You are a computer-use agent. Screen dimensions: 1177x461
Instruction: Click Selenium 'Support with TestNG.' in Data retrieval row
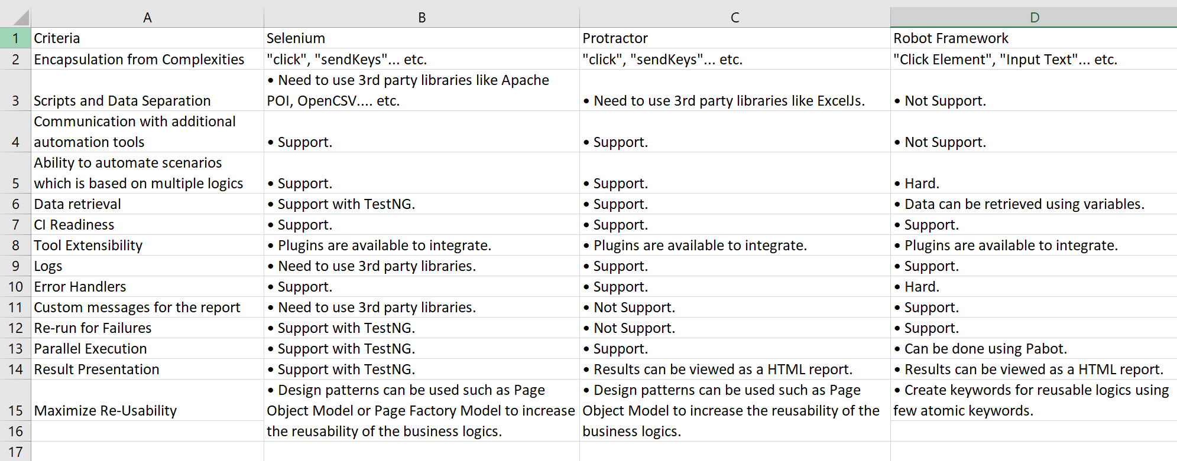tap(421, 204)
